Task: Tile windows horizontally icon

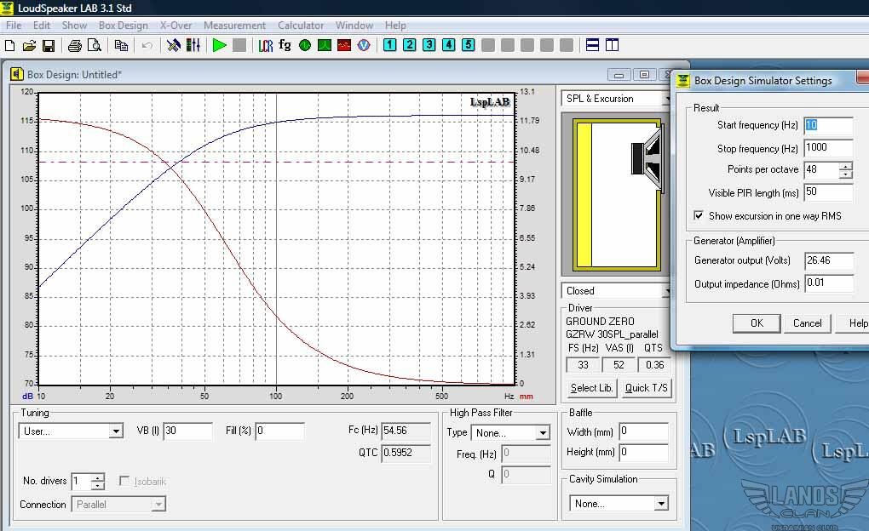Action: [x=592, y=45]
